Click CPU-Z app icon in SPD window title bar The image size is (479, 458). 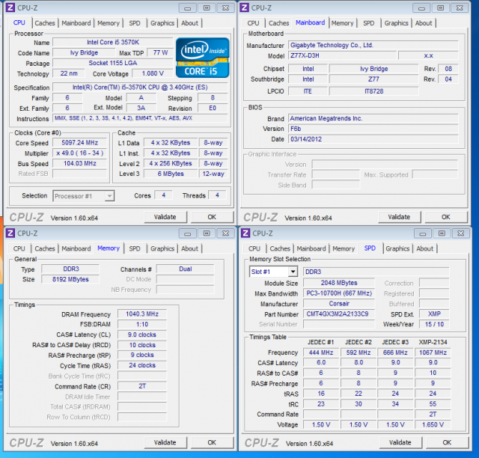245,233
